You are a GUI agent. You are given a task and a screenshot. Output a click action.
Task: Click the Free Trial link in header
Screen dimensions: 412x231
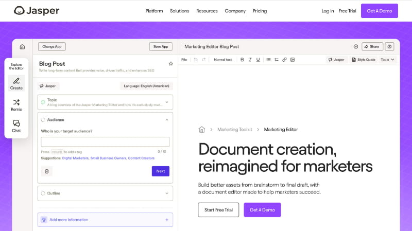pos(347,11)
